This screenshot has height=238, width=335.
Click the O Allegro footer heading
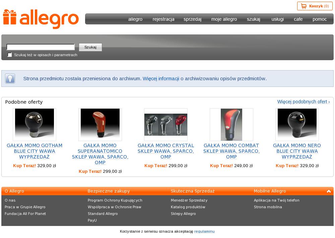tap(14, 191)
